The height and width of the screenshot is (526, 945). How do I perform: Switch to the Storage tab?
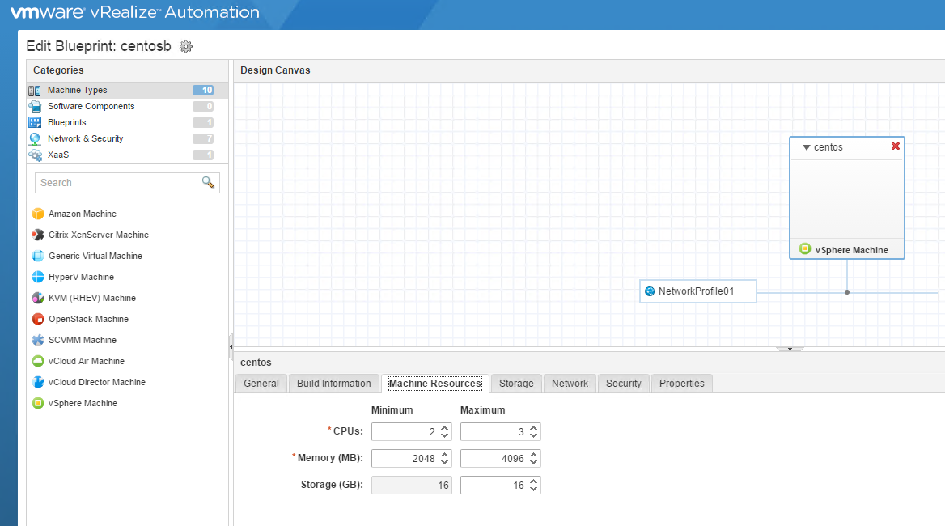click(516, 384)
